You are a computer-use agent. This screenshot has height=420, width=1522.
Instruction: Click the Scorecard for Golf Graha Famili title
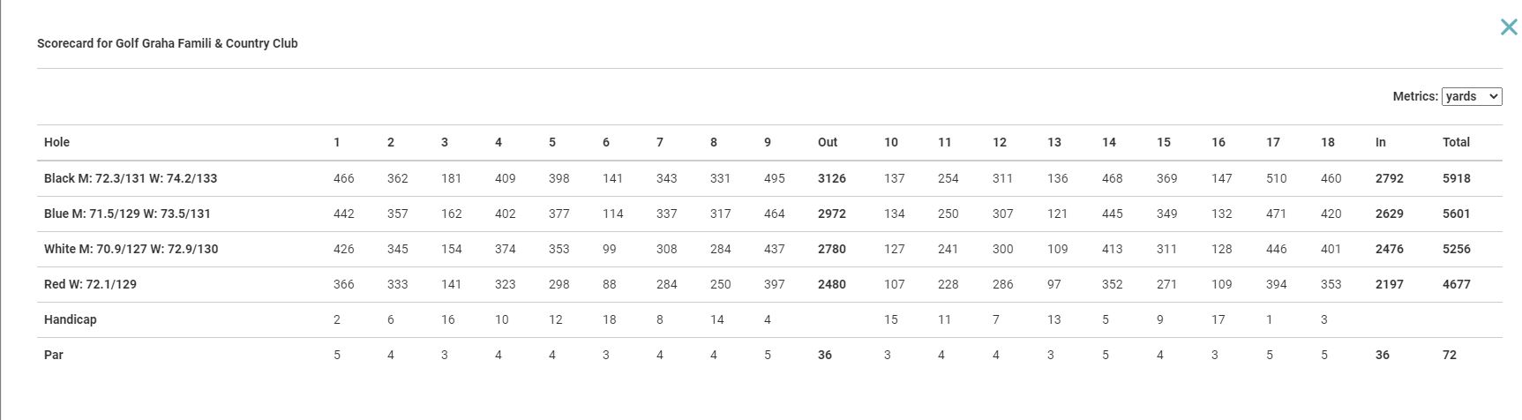pyautogui.click(x=168, y=43)
